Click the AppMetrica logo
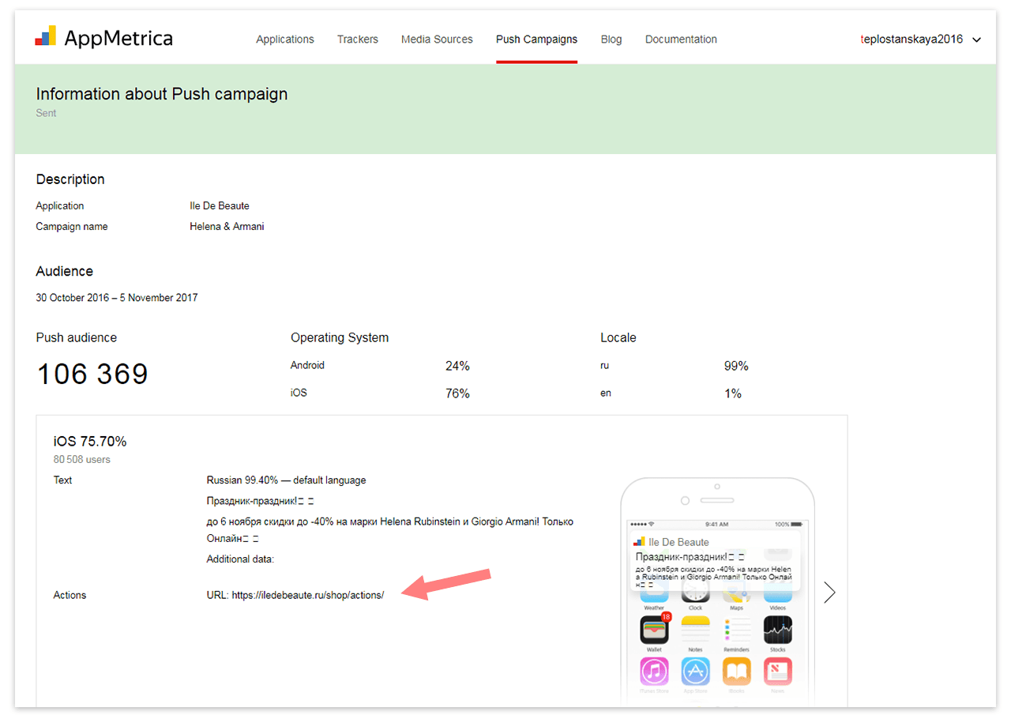This screenshot has height=719, width=1011. coord(104,38)
